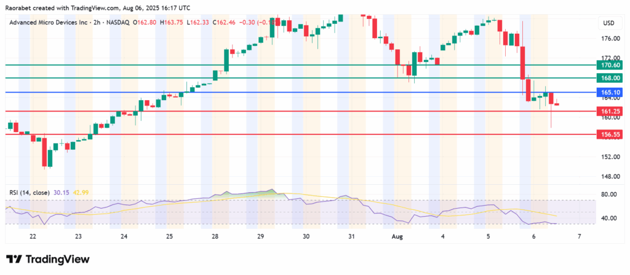Viewport: 630px width, 275px height.
Task: Click the 28 date label on time axis
Action: 215,236
